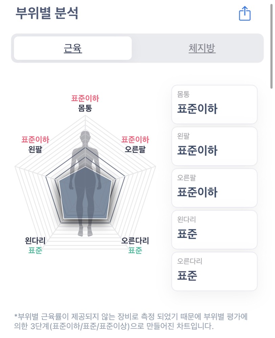Tap the green 표준 text under 오른다리
The width and height of the screenshot is (275, 338).
coord(135,250)
